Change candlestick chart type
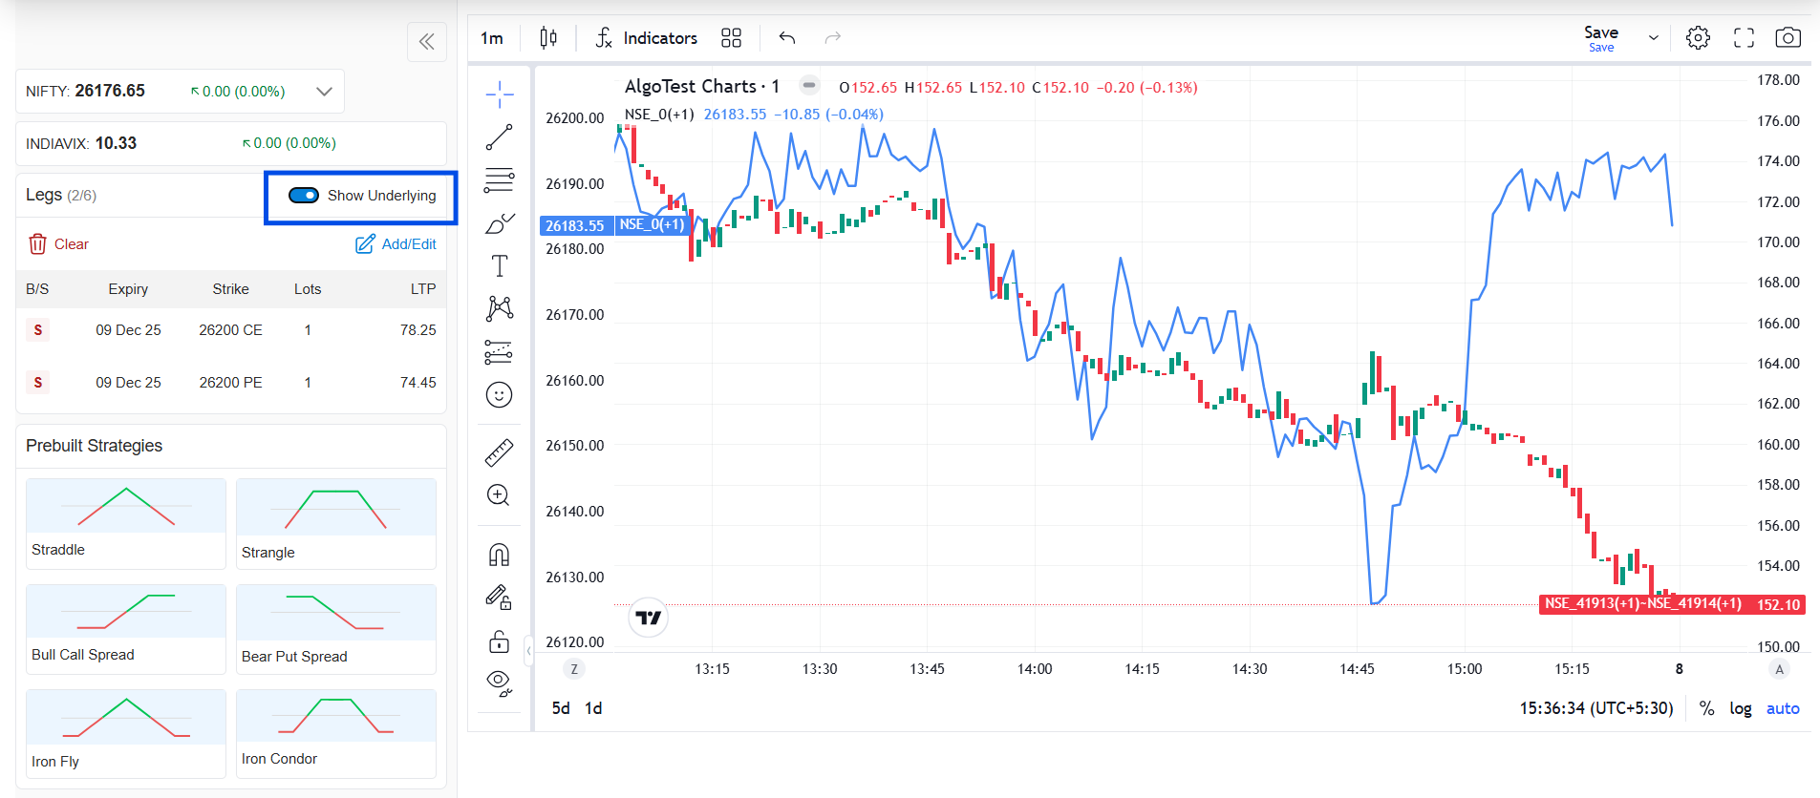Screen dimensions: 1820x798 point(548,37)
